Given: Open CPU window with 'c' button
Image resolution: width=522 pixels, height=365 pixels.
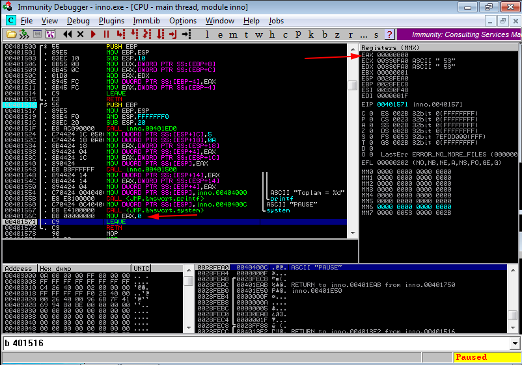Looking at the screenshot, I should 285,34.
